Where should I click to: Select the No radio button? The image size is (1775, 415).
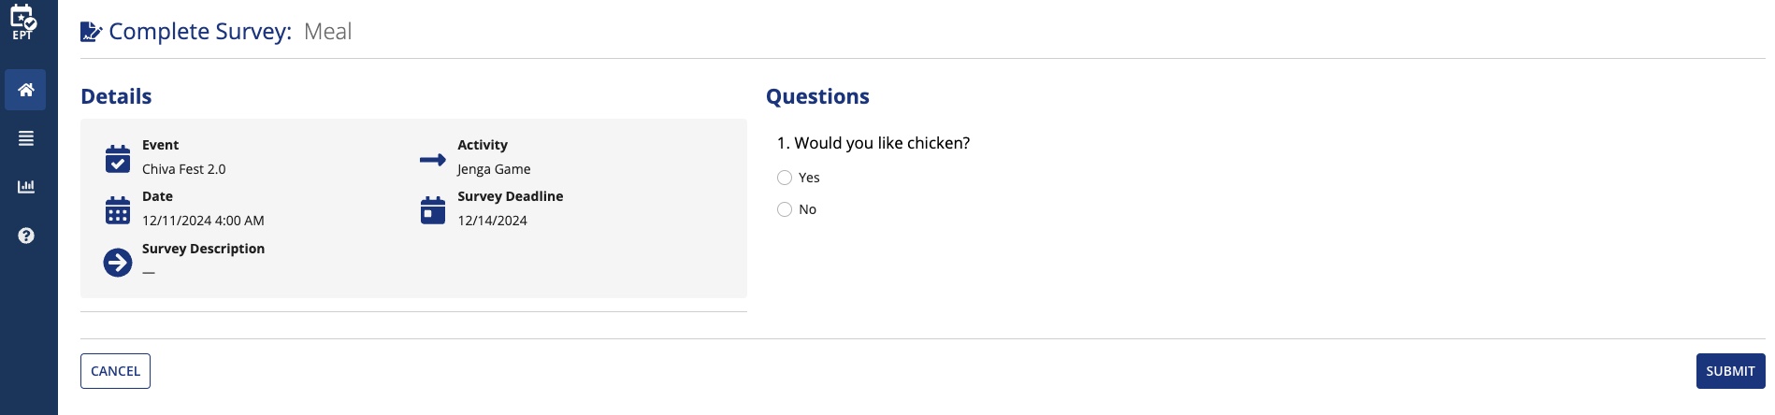click(x=785, y=209)
